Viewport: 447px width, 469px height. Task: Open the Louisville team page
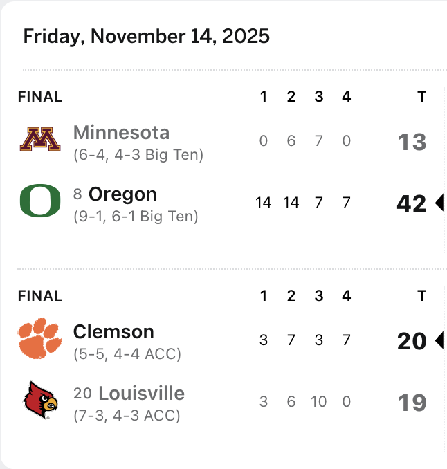[141, 394]
